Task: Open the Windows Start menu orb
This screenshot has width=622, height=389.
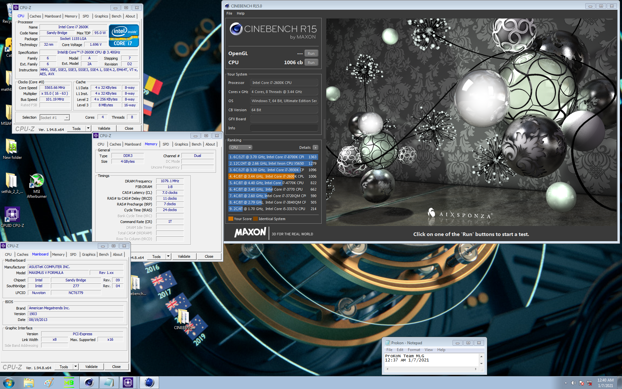Action: [8, 383]
